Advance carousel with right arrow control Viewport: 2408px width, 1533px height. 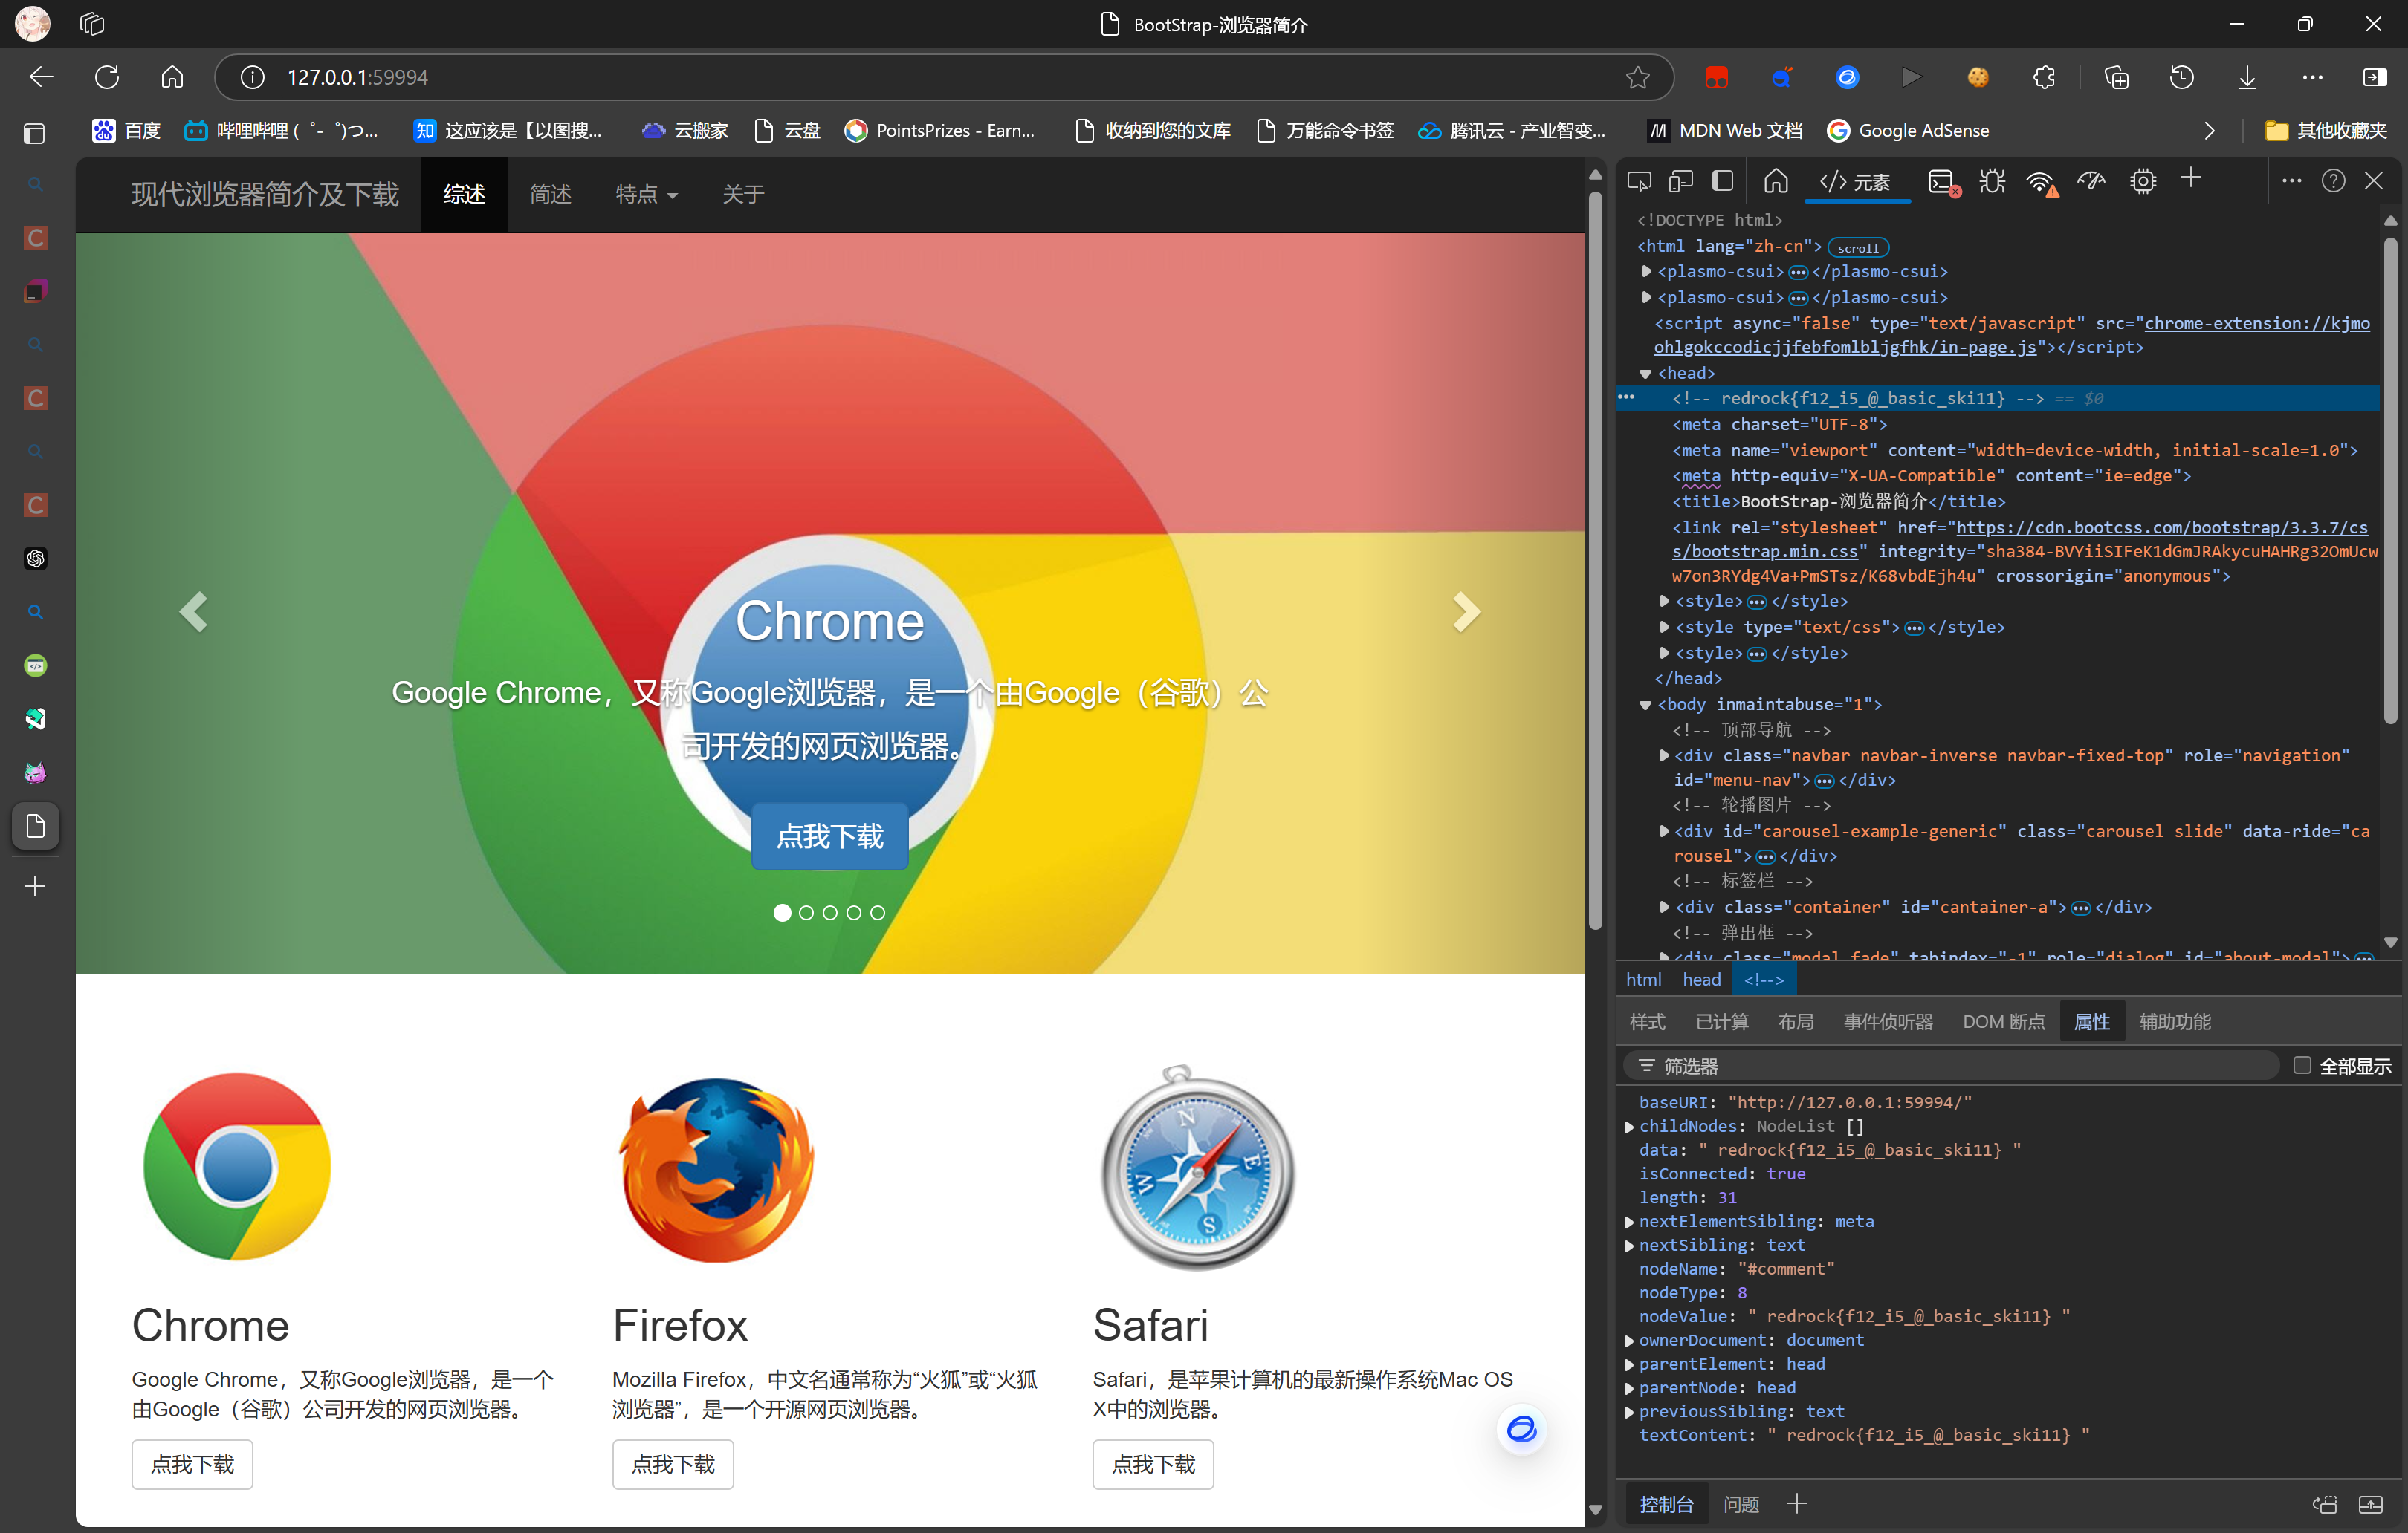[1466, 611]
